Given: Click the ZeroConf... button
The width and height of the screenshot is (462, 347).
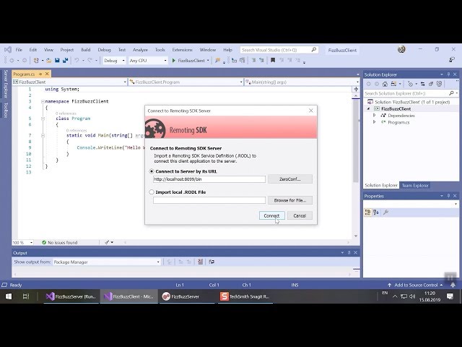Looking at the screenshot, I should coord(290,179).
